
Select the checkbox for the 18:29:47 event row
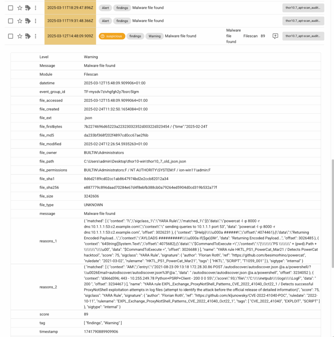tap(11, 8)
